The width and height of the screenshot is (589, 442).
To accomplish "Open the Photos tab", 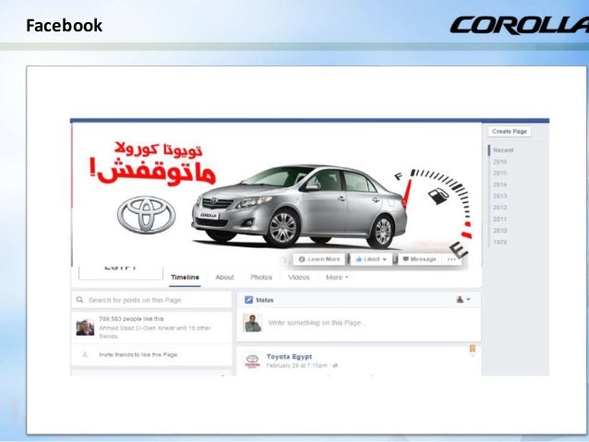I will pyautogui.click(x=261, y=278).
